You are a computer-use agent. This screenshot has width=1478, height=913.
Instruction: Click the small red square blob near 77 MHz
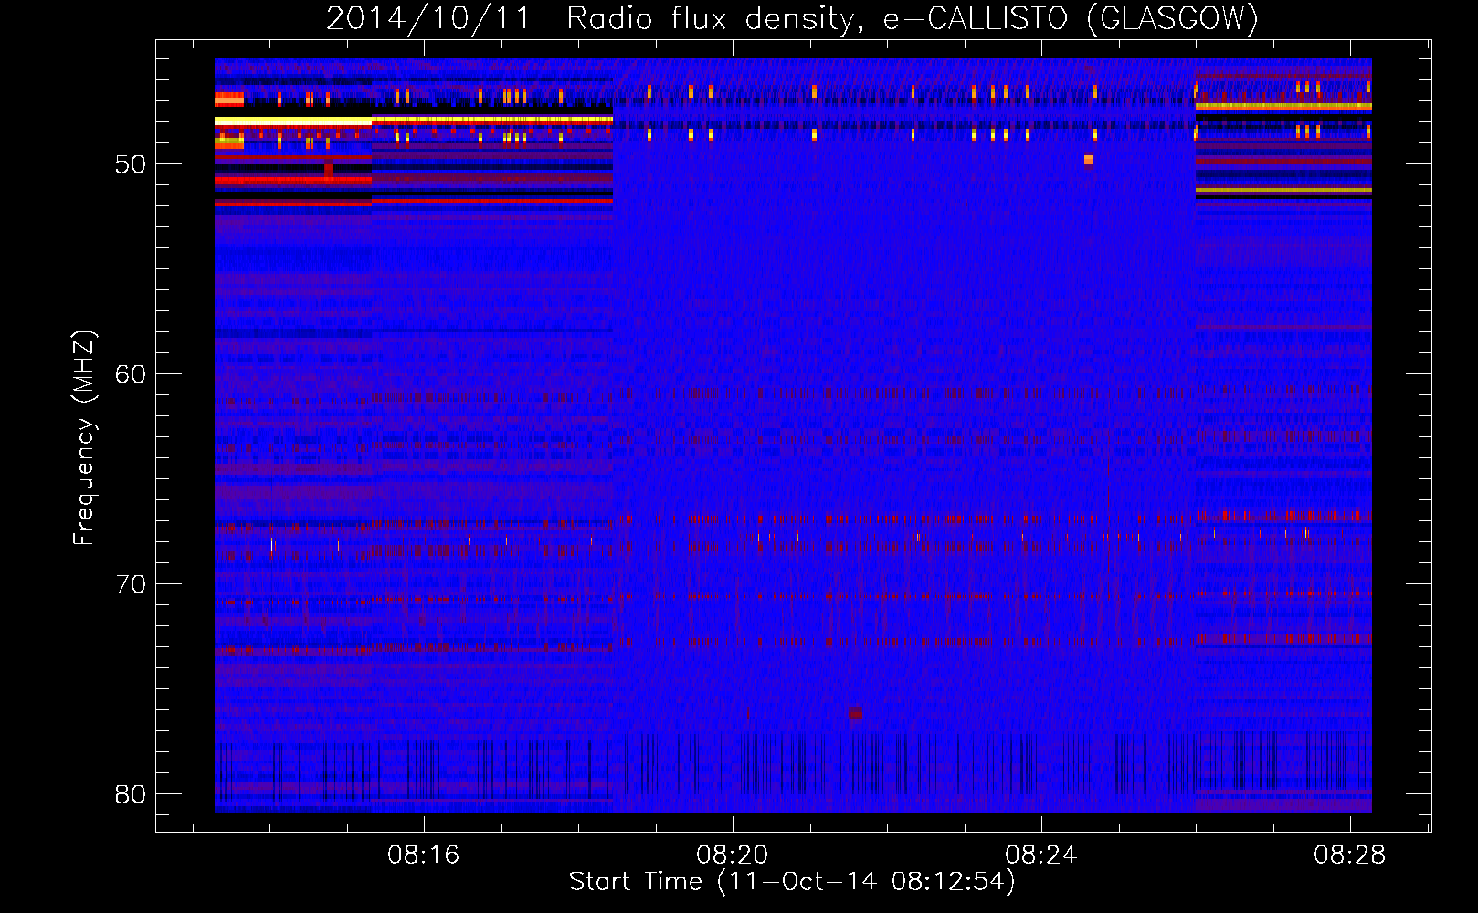pos(855,712)
